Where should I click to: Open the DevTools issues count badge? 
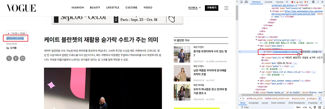pos(307,2)
